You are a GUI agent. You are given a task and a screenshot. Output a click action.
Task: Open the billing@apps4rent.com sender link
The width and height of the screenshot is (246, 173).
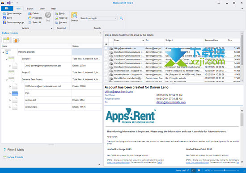pos(119,92)
